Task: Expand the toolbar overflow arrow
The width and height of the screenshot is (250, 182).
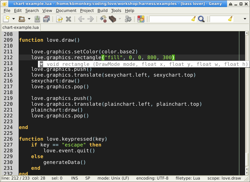Action: coord(245,19)
